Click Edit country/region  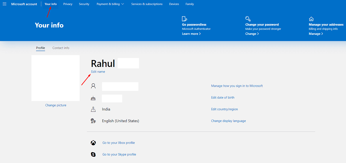pos(225,109)
